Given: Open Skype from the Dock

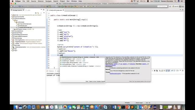Looking at the screenshot, I should coord(105,107).
